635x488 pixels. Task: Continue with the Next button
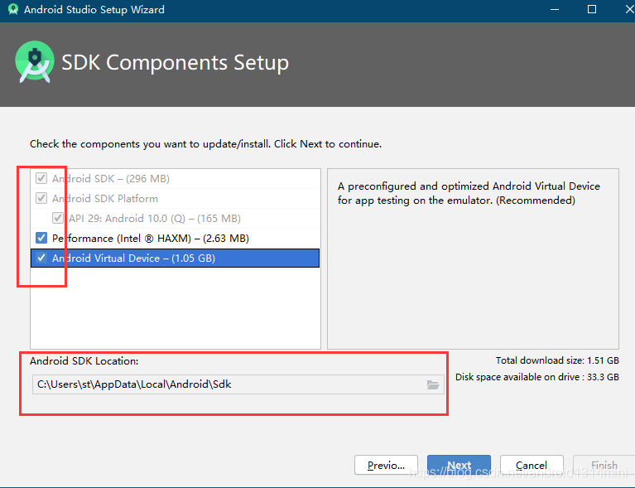[x=459, y=465]
